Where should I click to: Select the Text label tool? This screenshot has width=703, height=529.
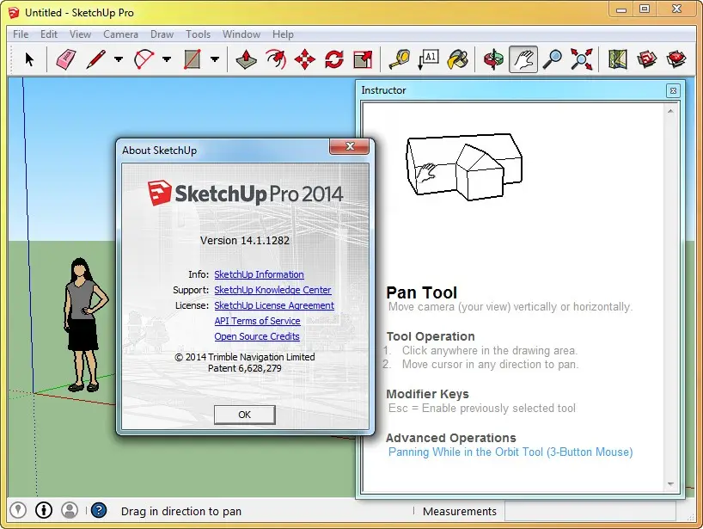point(428,59)
